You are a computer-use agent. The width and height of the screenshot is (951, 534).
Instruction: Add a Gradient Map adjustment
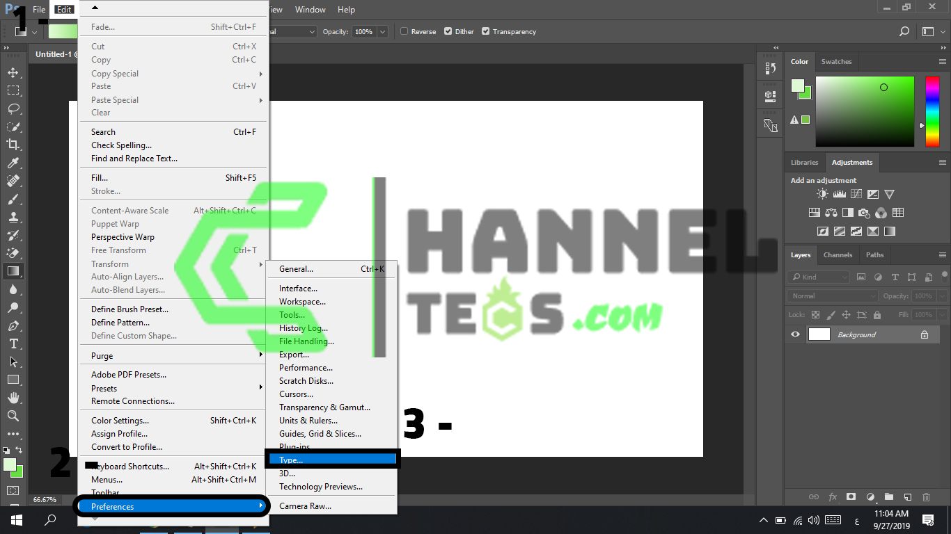(x=890, y=231)
